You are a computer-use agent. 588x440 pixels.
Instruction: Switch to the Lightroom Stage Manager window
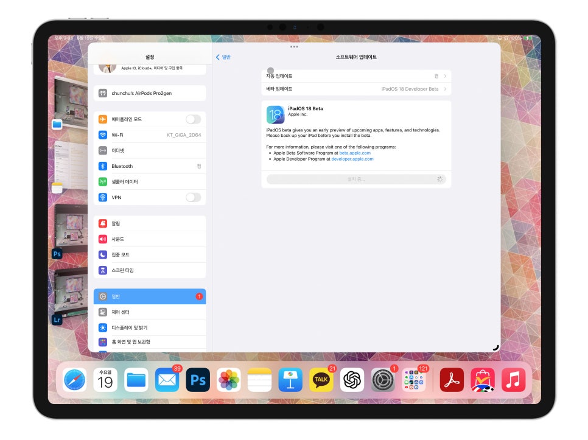tap(71, 294)
